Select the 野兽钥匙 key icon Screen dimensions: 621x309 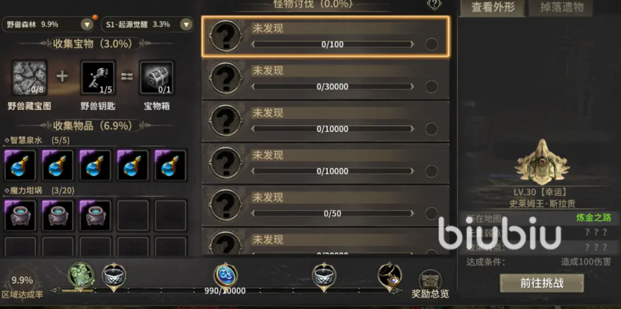tap(98, 77)
